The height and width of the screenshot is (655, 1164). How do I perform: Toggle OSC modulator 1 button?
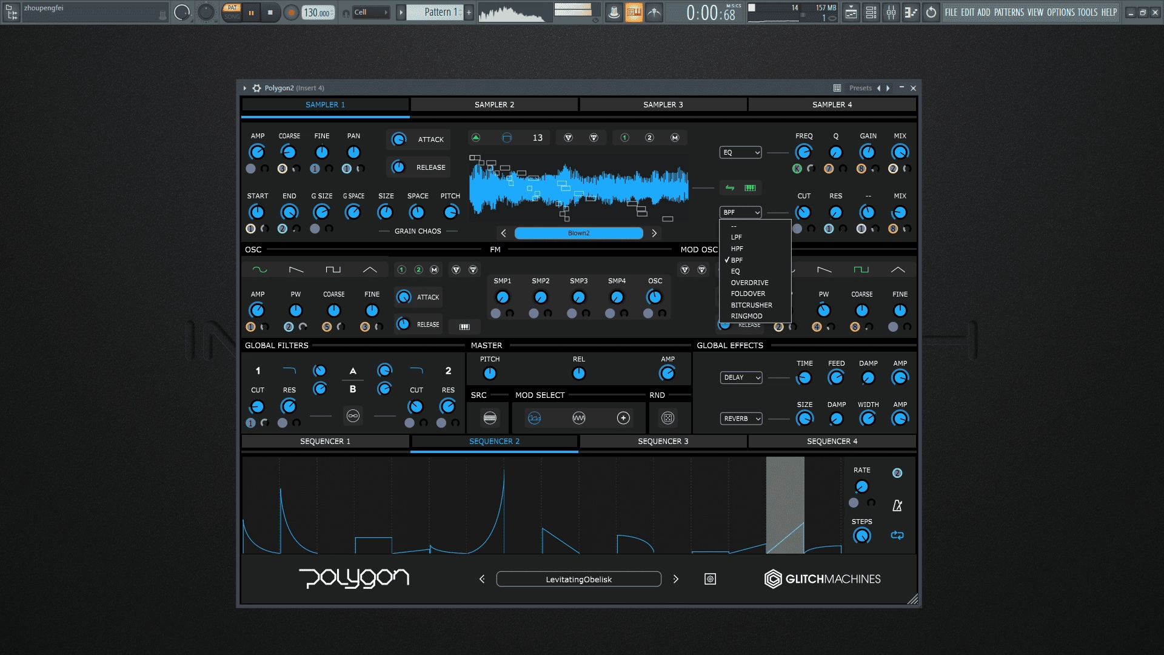[x=401, y=270]
